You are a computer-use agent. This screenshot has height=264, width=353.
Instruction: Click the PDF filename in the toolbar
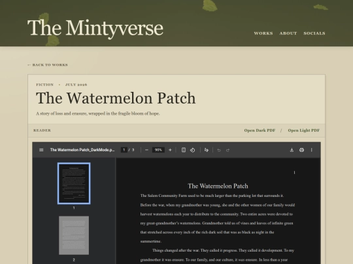click(x=82, y=150)
